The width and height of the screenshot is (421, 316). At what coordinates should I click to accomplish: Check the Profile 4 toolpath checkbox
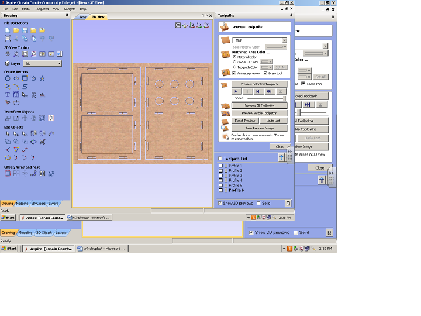pyautogui.click(x=220, y=180)
